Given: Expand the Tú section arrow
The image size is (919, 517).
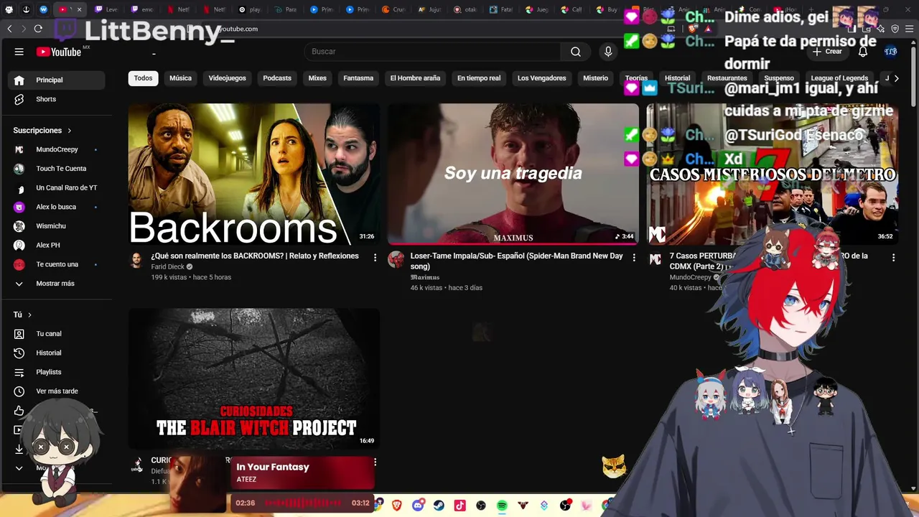Looking at the screenshot, I should click(29, 315).
